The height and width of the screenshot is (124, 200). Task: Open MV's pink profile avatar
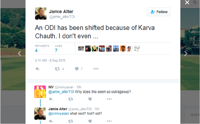pos(40,92)
